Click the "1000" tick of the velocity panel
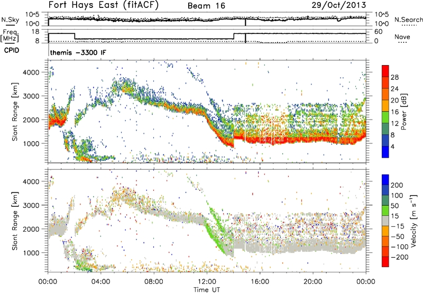 (x=31, y=253)
